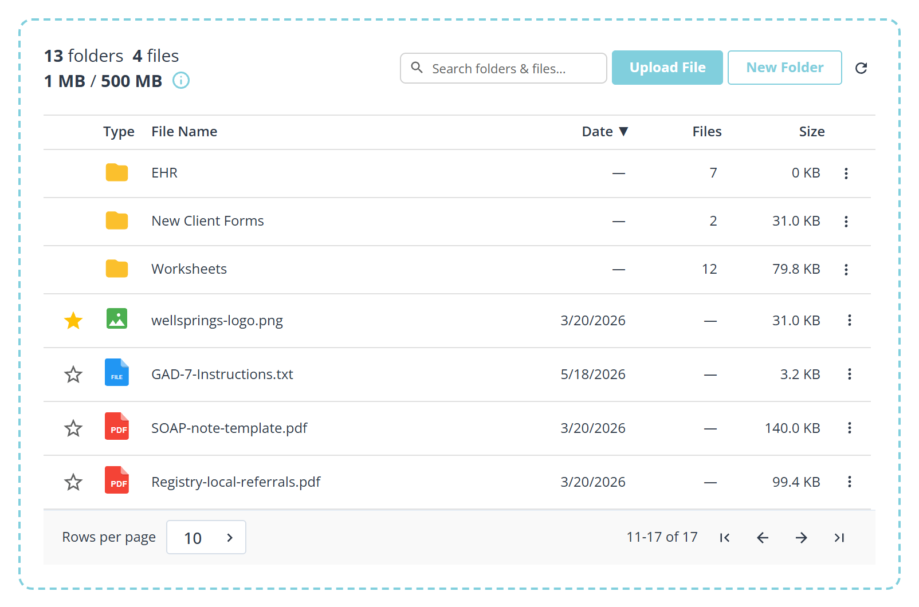This screenshot has height=607, width=919.
Task: Click the image file icon for wellsprings-logo.png
Action: (117, 318)
